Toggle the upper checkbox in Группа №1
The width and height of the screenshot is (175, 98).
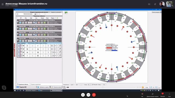coord(48,22)
